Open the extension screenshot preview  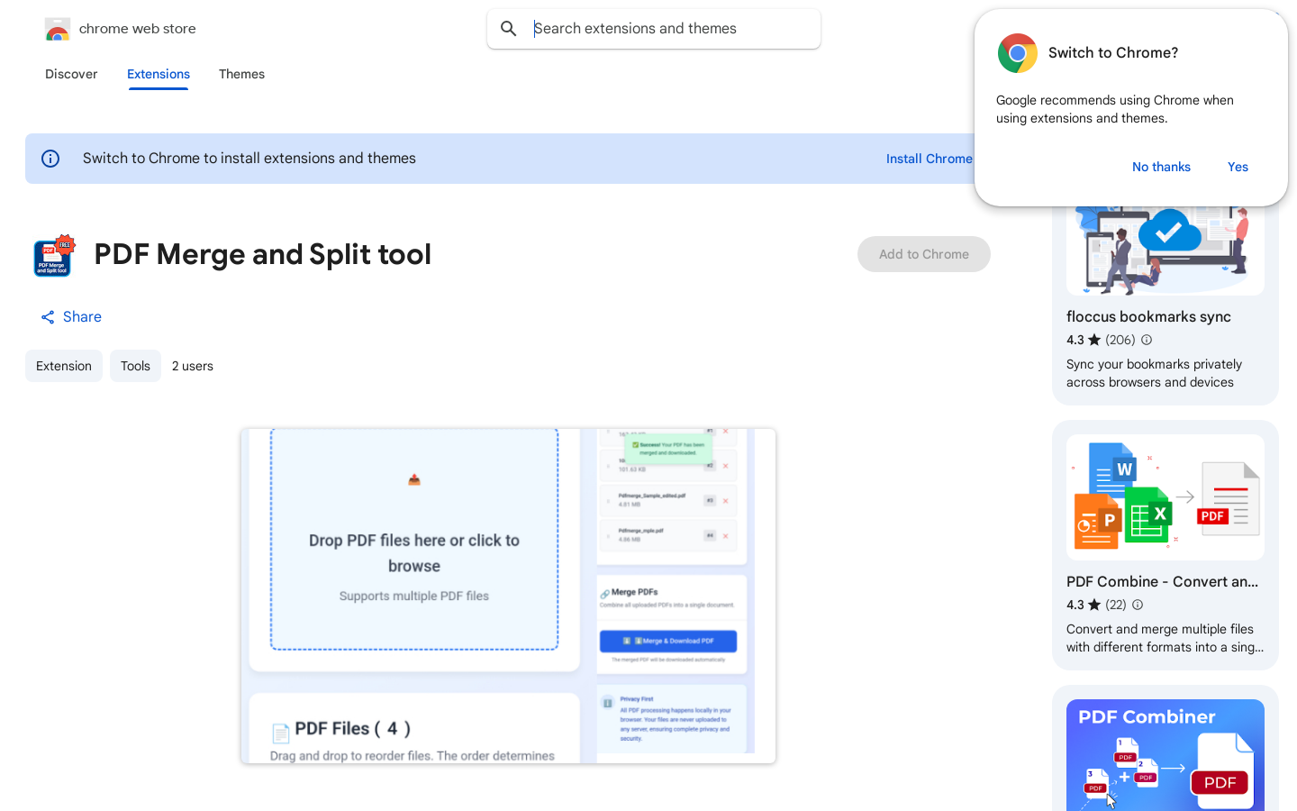click(508, 596)
